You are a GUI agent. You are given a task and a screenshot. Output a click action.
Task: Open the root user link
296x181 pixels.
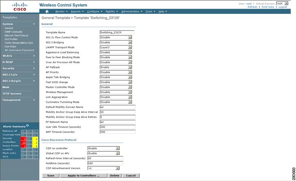click(x=249, y=4)
